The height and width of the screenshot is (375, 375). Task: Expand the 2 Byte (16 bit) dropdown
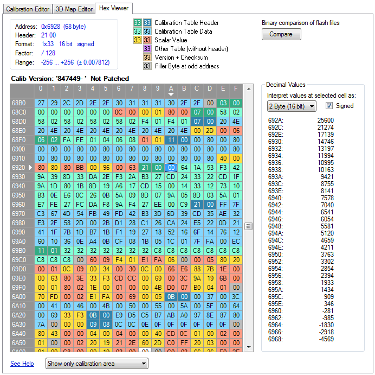click(x=292, y=106)
